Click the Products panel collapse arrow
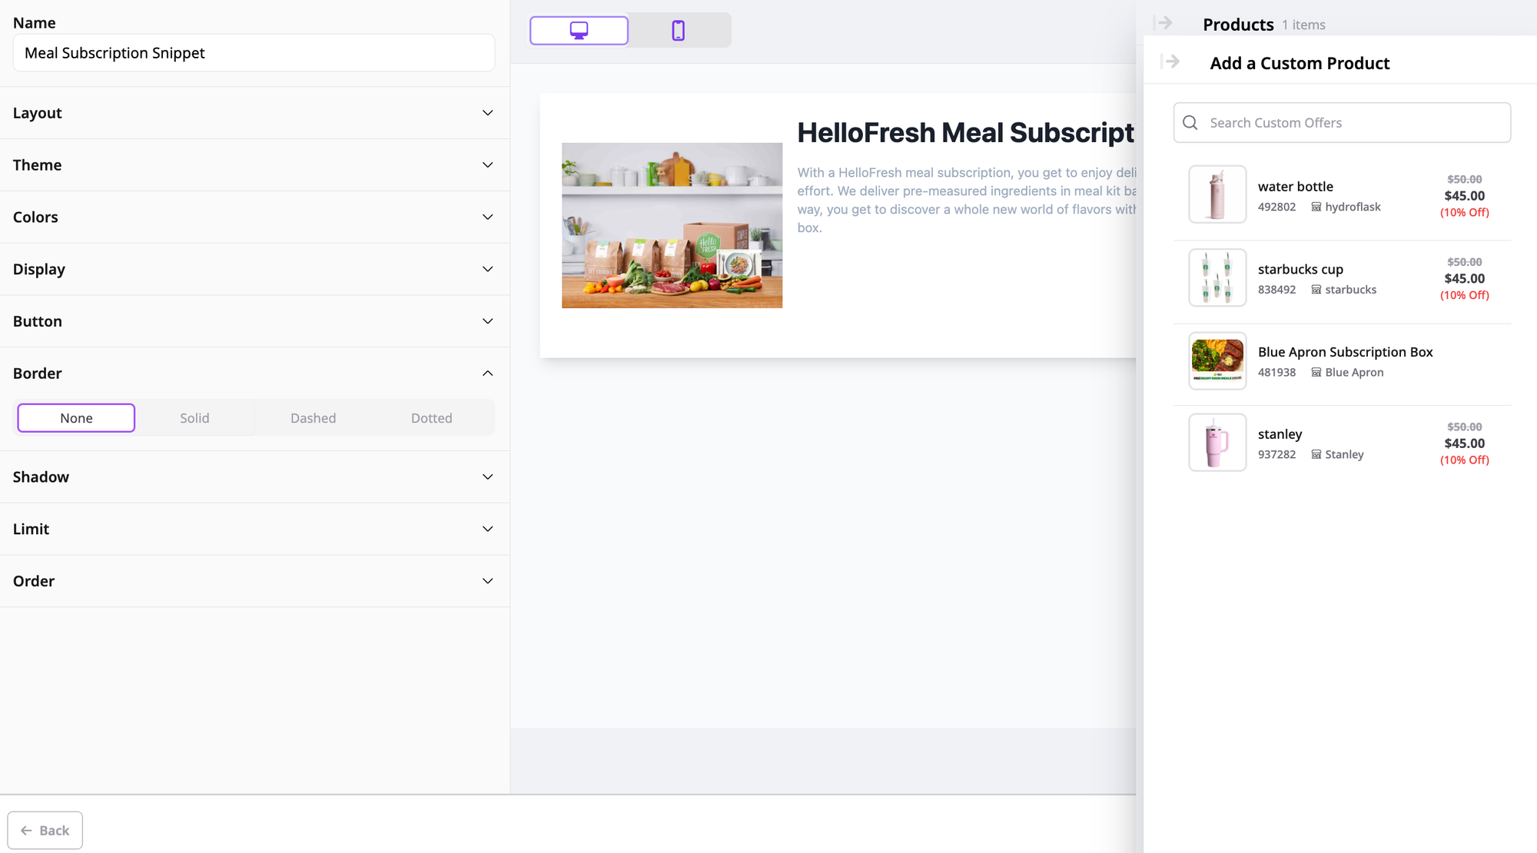Screen dimensions: 1537x853 pos(1164,23)
